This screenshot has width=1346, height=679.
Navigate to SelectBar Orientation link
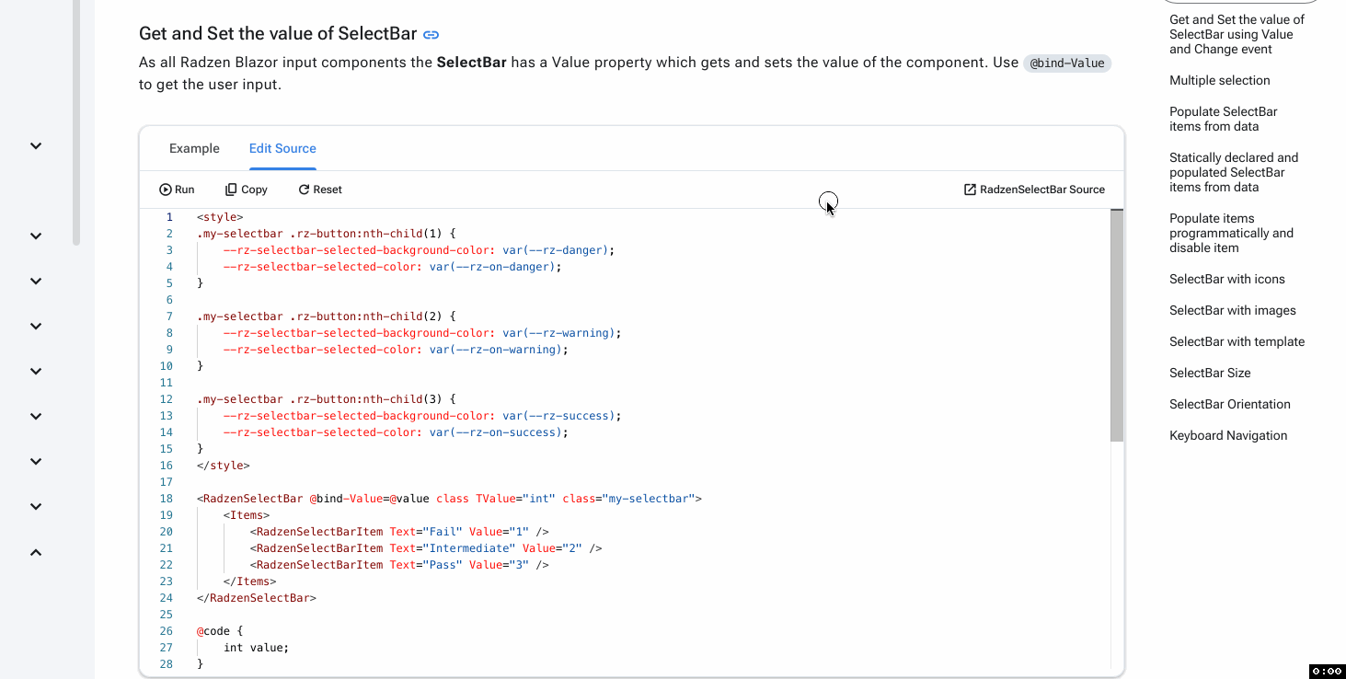[x=1229, y=404]
